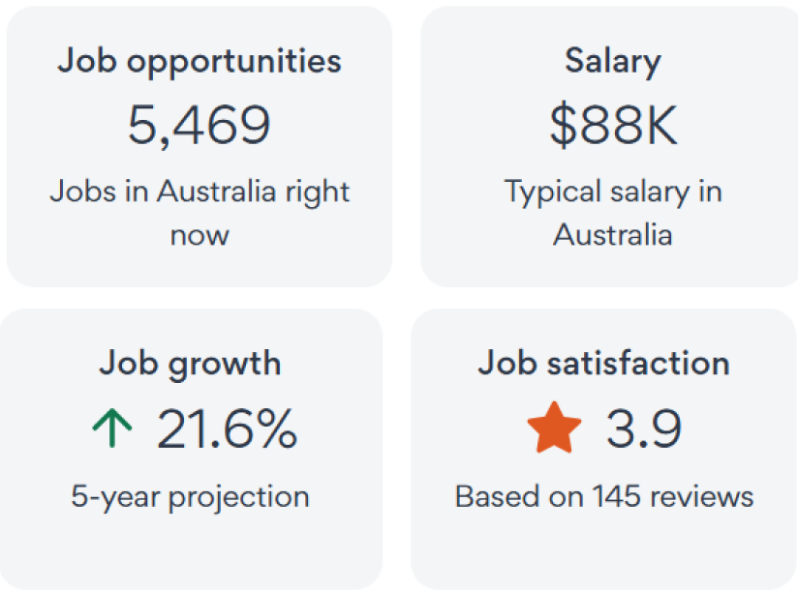Click the word "now" under the jobs count
The width and height of the screenshot is (798, 590).
[x=199, y=235]
